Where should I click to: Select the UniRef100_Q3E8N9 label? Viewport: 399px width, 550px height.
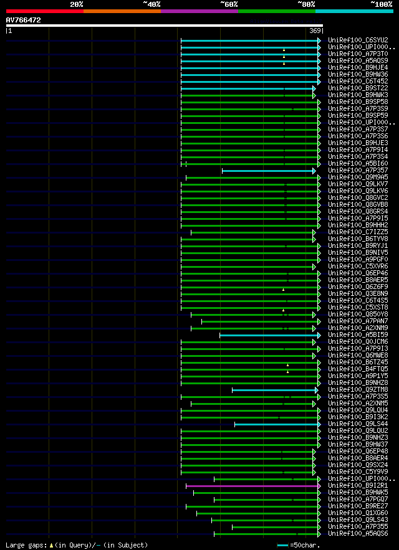[358, 293]
